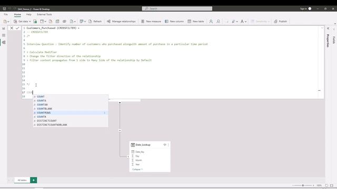Click the Manage roles person icon
This screenshot has width=337, height=189.
[x=211, y=22]
